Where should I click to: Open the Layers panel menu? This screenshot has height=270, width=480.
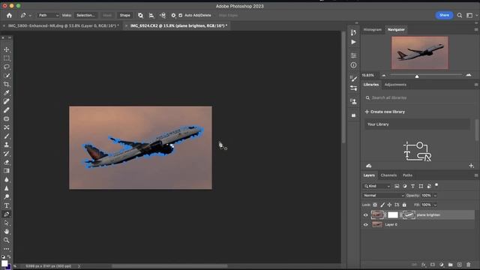point(476,175)
